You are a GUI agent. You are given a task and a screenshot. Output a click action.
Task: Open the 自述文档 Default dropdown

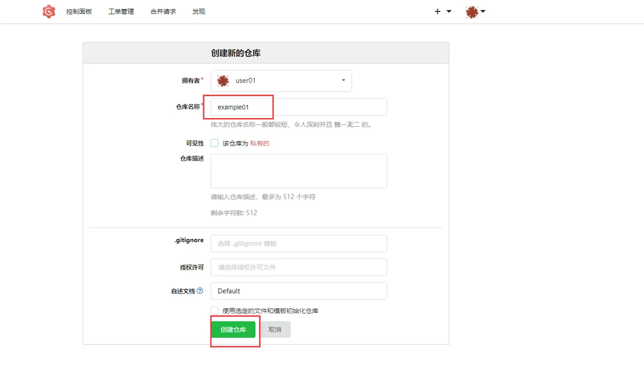pos(299,291)
